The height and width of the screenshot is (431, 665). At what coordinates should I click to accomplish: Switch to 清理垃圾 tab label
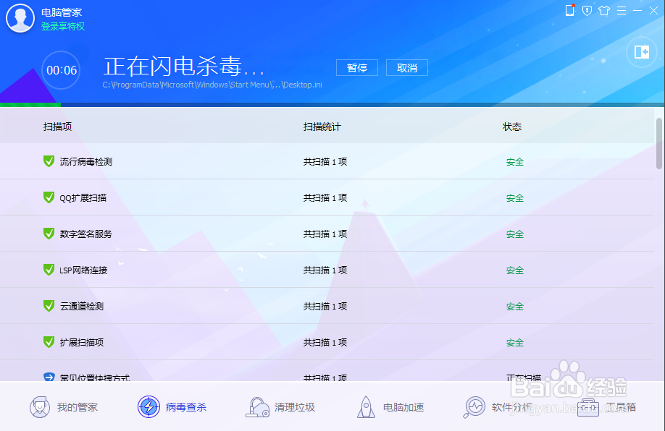tap(295, 407)
